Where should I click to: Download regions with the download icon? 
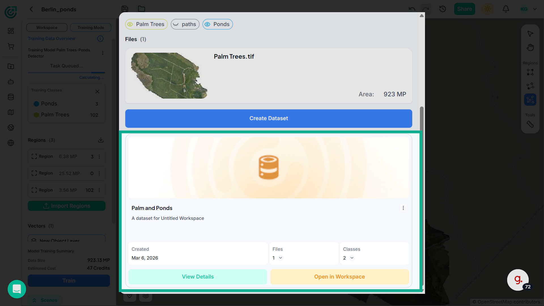click(x=101, y=140)
